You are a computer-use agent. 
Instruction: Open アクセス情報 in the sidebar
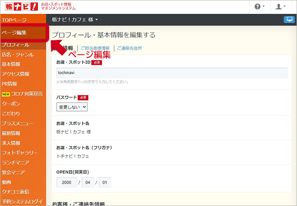pyautogui.click(x=15, y=74)
